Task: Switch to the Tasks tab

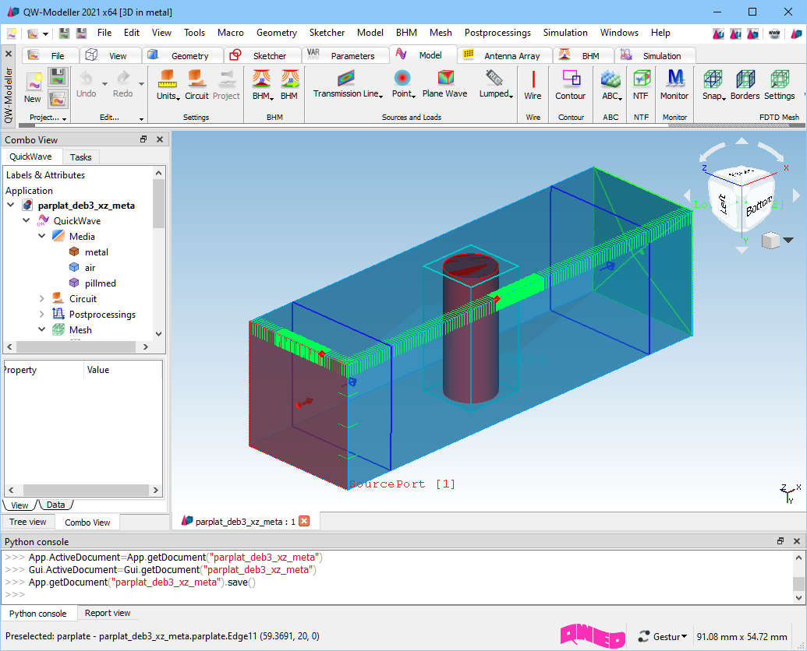Action: [x=81, y=157]
